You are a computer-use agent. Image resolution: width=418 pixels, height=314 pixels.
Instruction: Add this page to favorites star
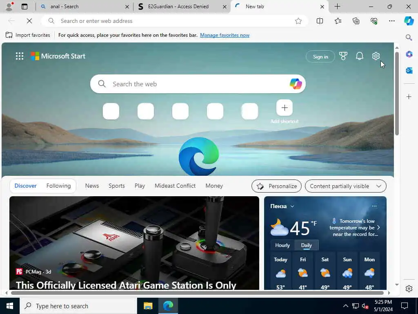(298, 21)
